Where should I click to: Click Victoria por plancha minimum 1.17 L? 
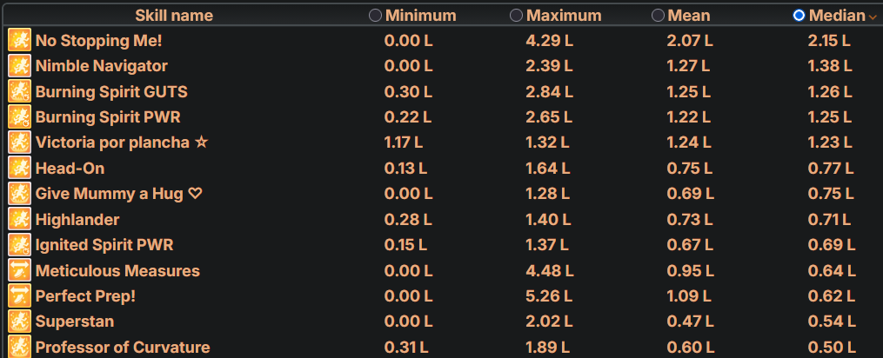click(403, 143)
